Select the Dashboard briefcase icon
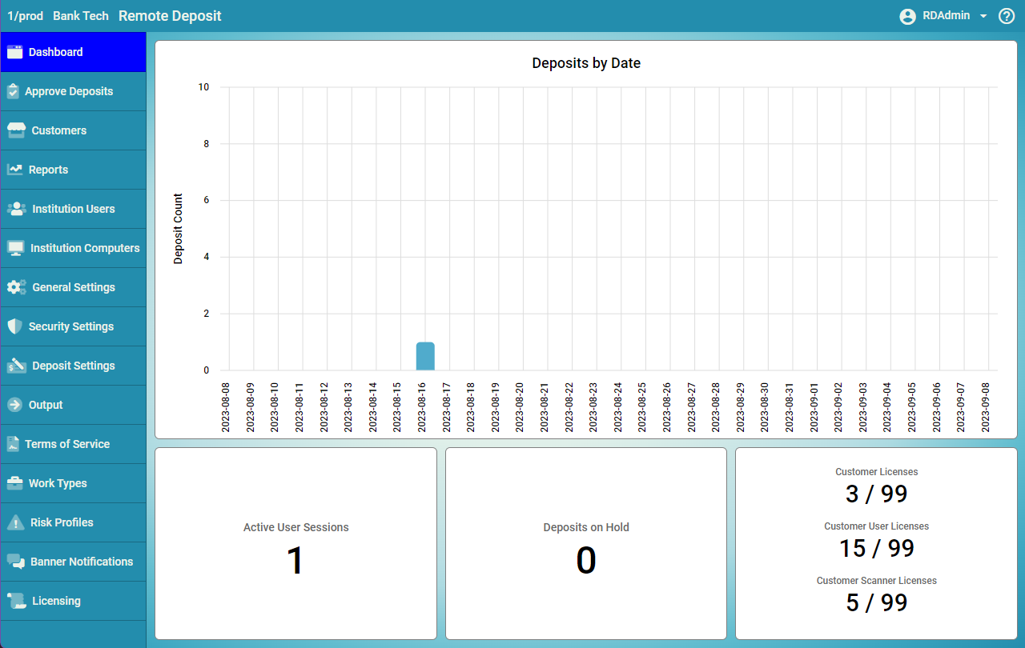Screen dimensions: 1025x648 coord(17,51)
